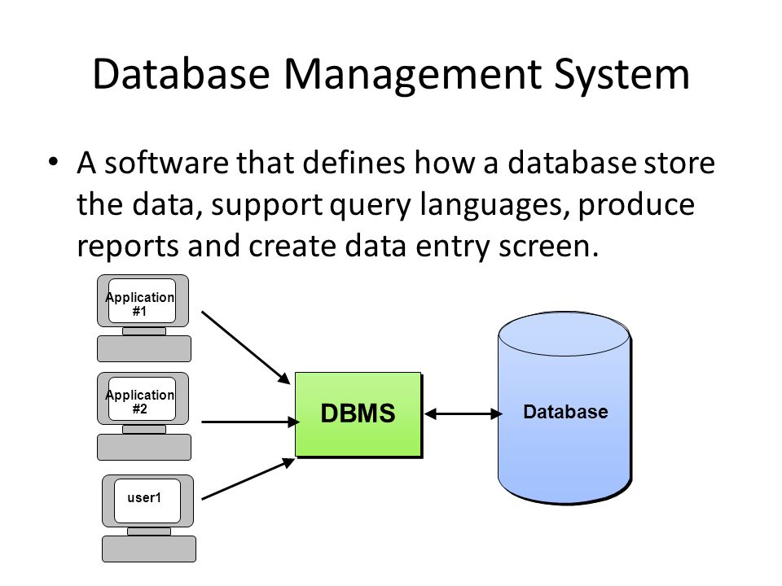Click the "Database" label on the cylinder
The height and width of the screenshot is (586, 782).
565,412
